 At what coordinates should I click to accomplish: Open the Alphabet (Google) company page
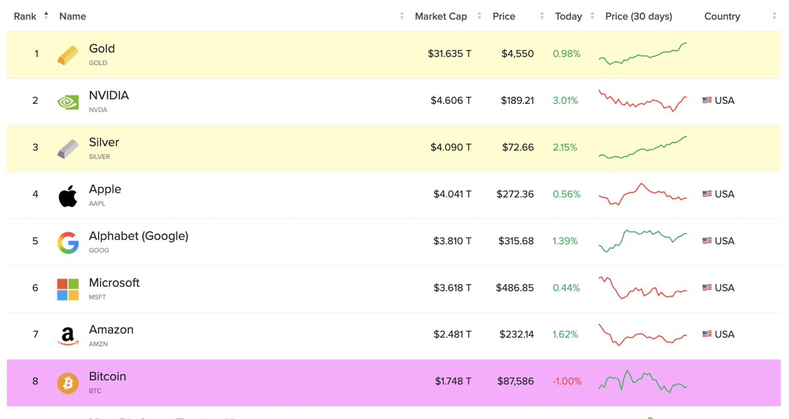(x=138, y=235)
